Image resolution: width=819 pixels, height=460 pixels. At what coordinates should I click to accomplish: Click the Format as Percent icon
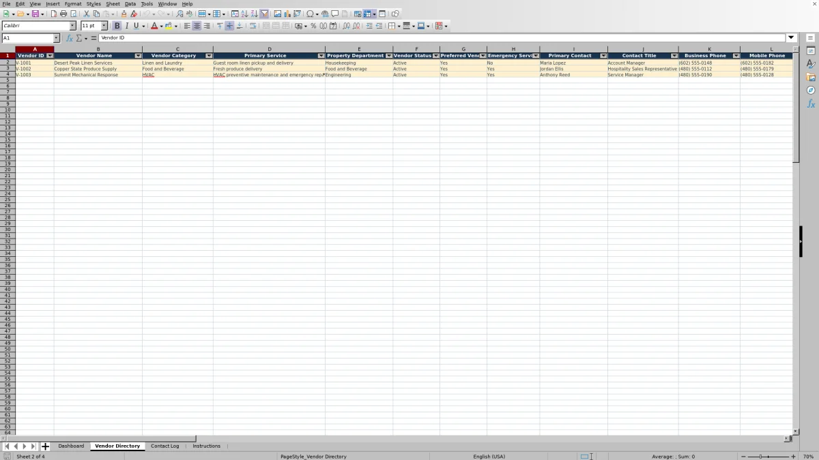tap(313, 26)
